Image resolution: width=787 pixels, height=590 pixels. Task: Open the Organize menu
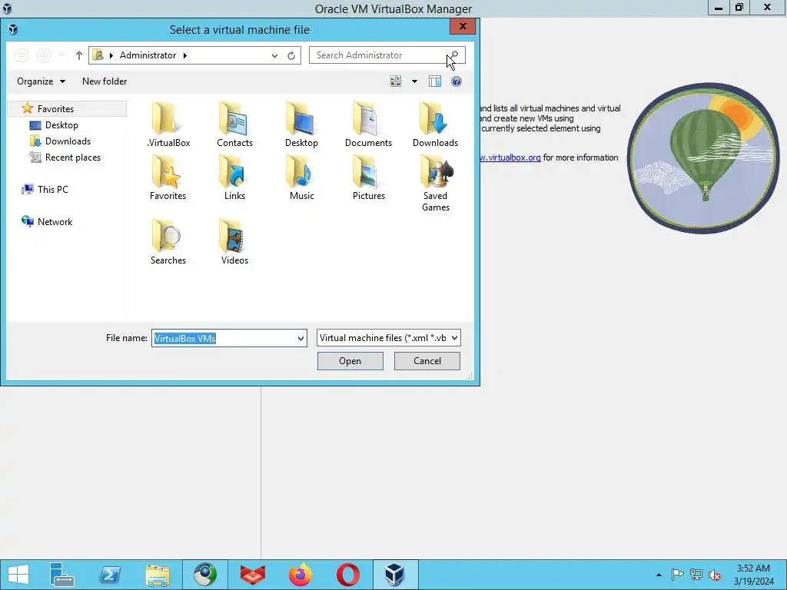[41, 81]
